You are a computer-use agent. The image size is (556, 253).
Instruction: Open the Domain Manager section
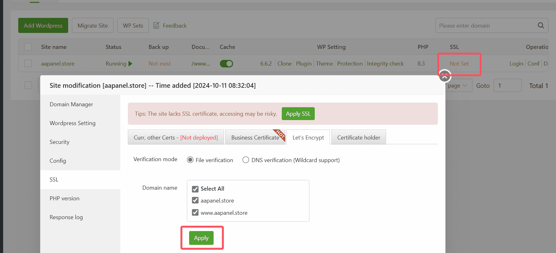point(80,104)
